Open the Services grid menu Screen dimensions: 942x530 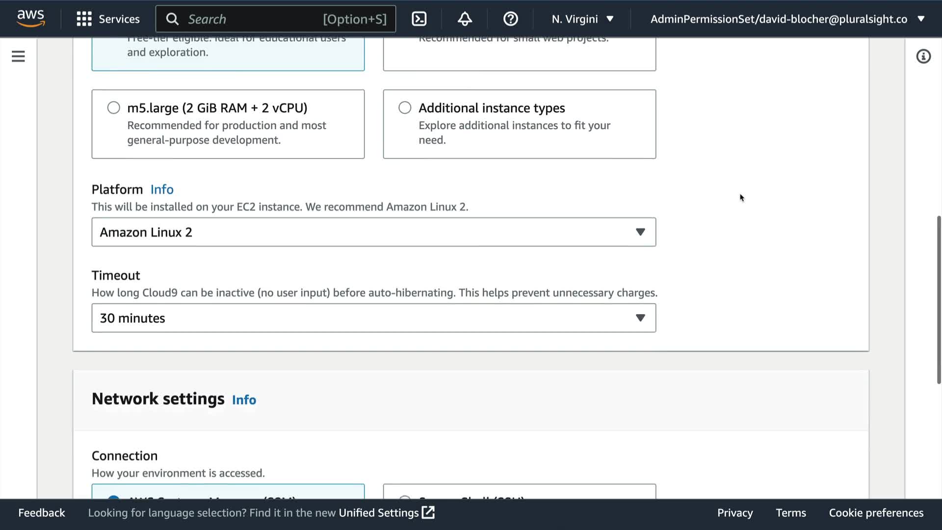click(x=84, y=19)
